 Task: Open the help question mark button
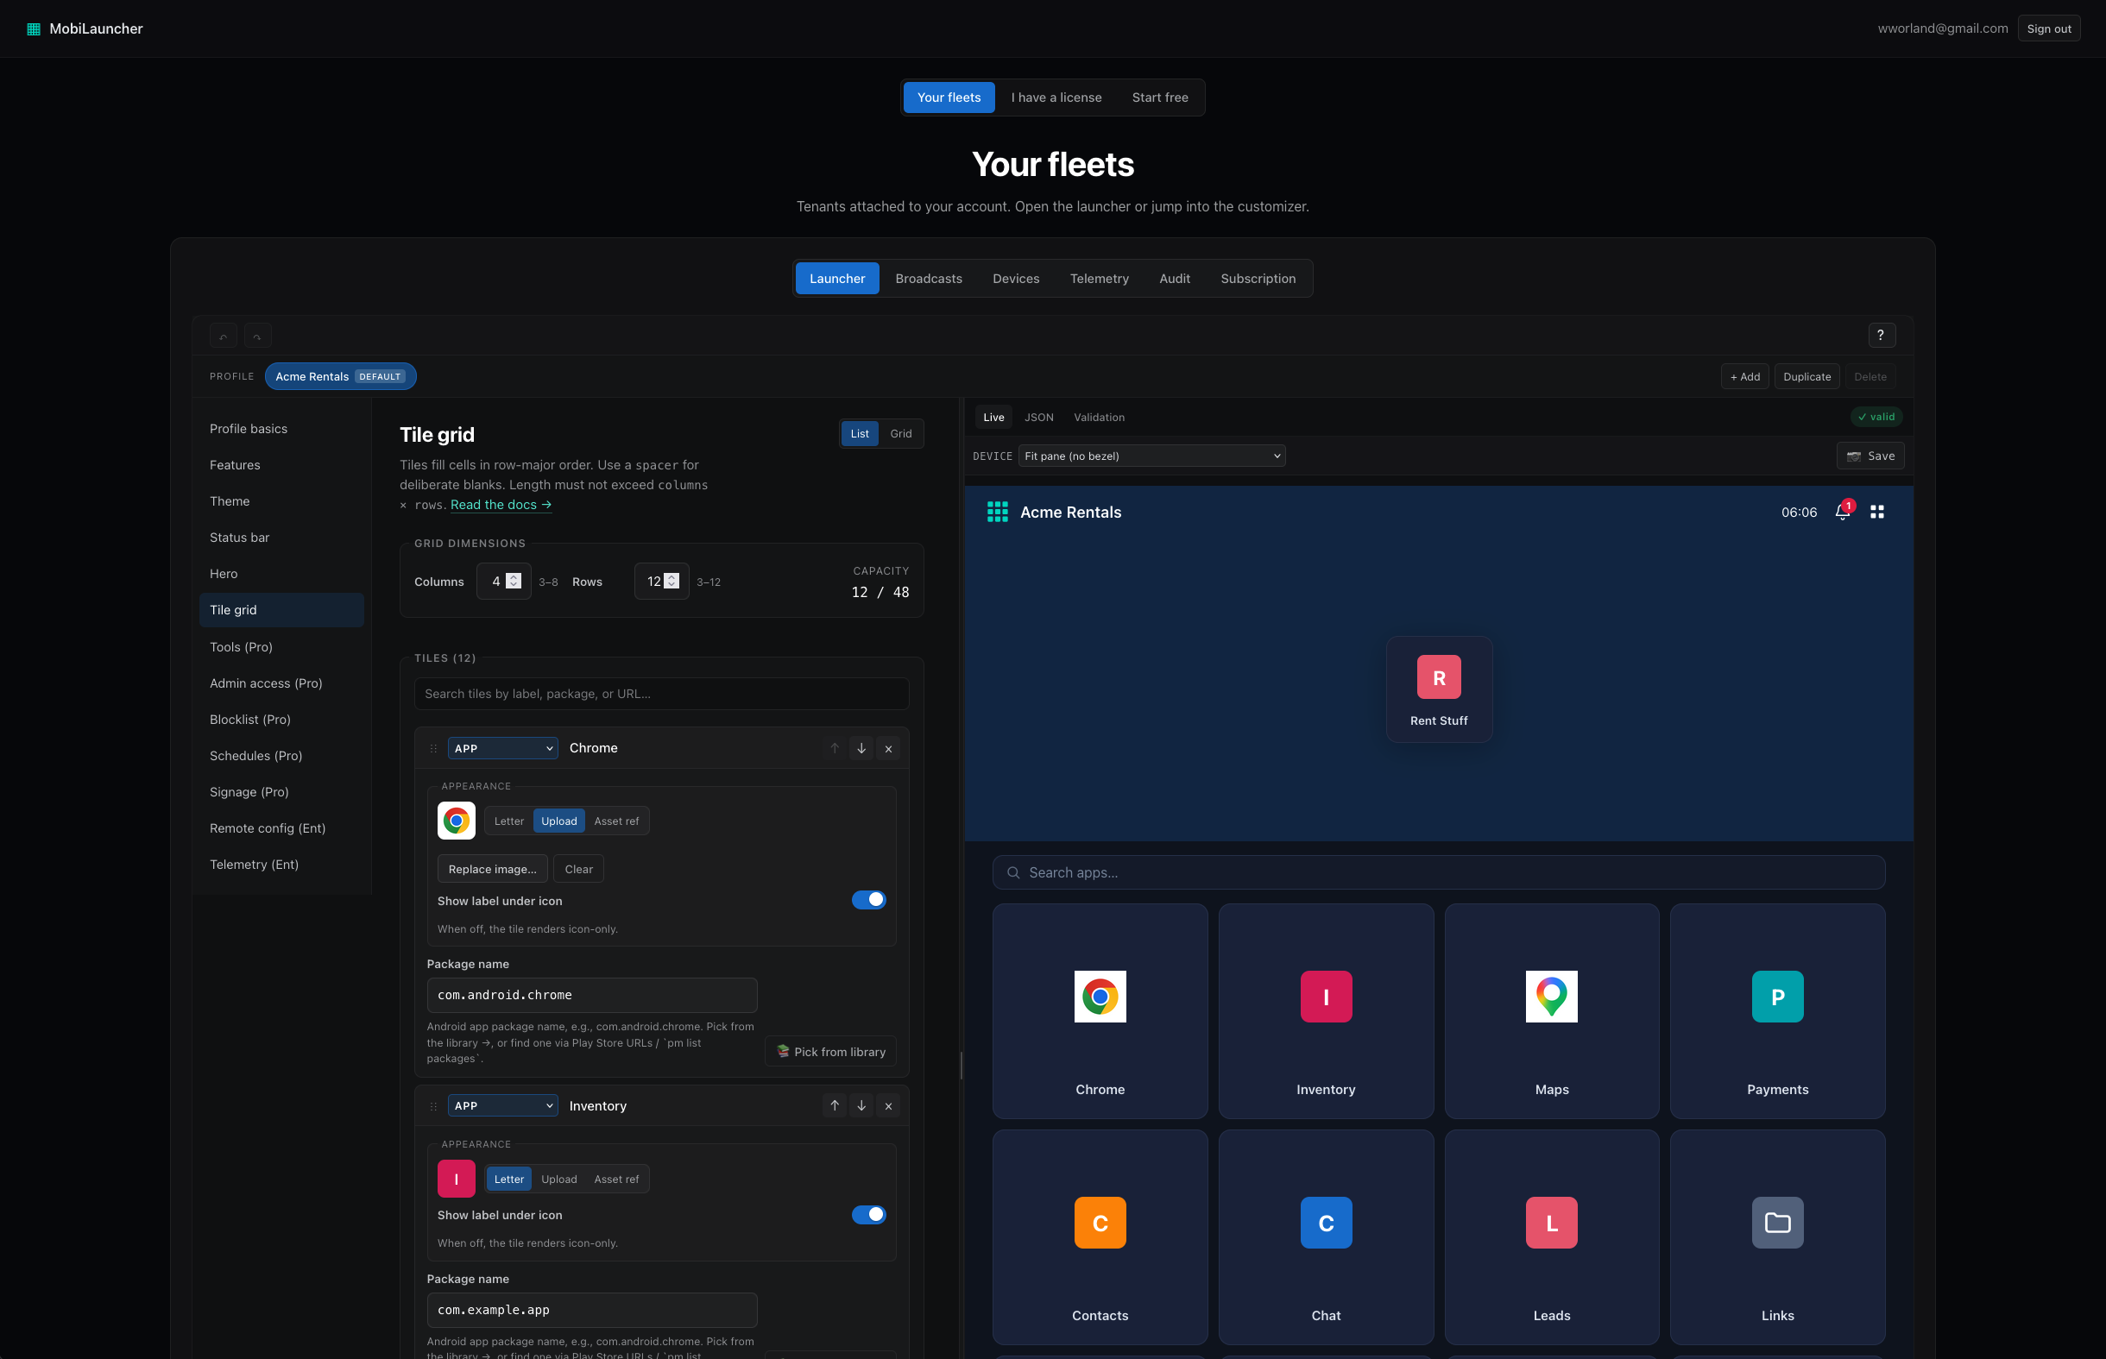[x=1881, y=336]
